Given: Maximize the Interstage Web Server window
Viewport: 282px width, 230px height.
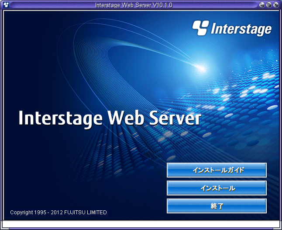Looking at the screenshot, I should (269, 5).
